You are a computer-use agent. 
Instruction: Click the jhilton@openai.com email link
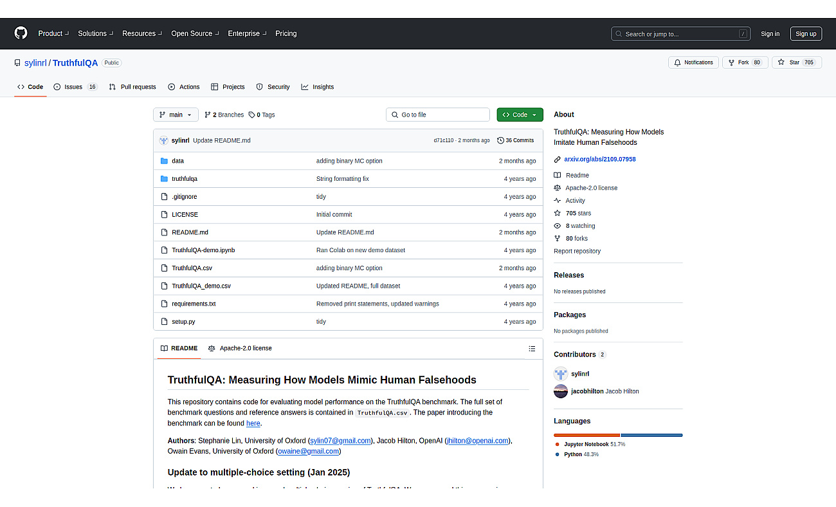(x=477, y=441)
